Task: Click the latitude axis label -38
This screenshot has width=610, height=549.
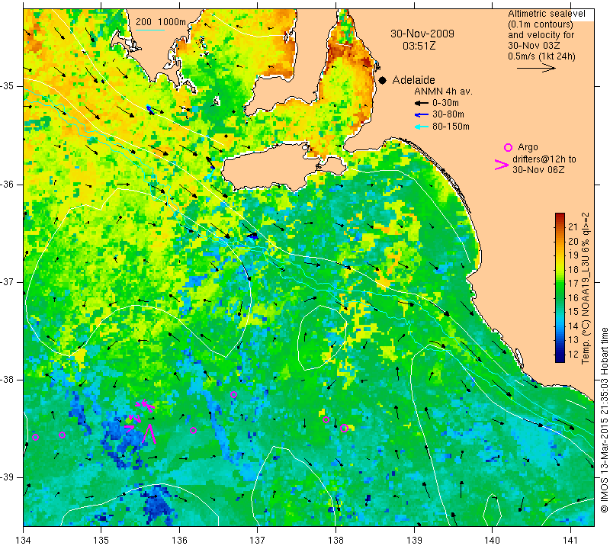Action: click(7, 380)
